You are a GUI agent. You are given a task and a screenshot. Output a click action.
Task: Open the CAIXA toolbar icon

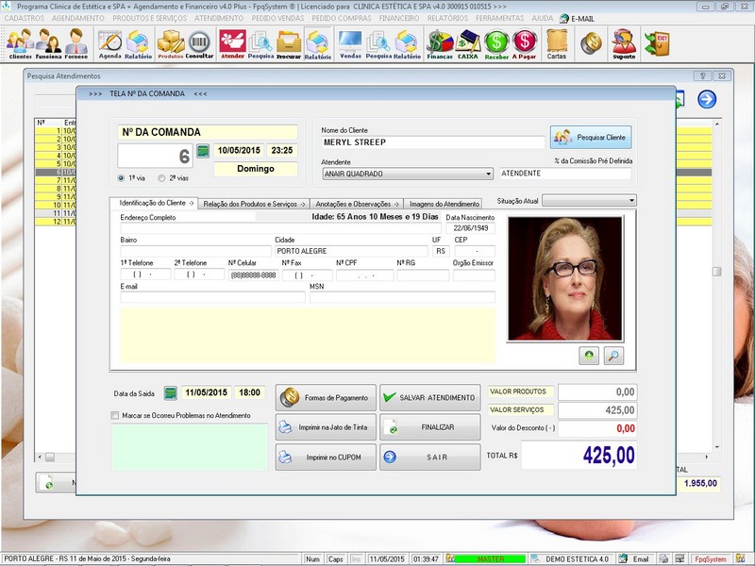pos(467,43)
